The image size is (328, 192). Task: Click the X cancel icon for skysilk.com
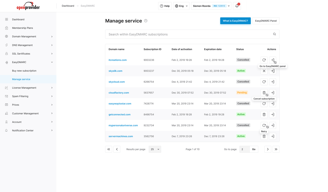pyautogui.click(x=264, y=71)
